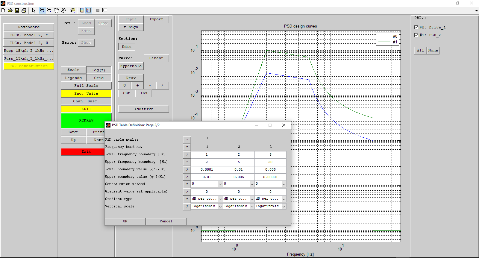The image size is (479, 258).
Task: Uncheck the #0: Drive_1 checkbox
Action: point(416,28)
